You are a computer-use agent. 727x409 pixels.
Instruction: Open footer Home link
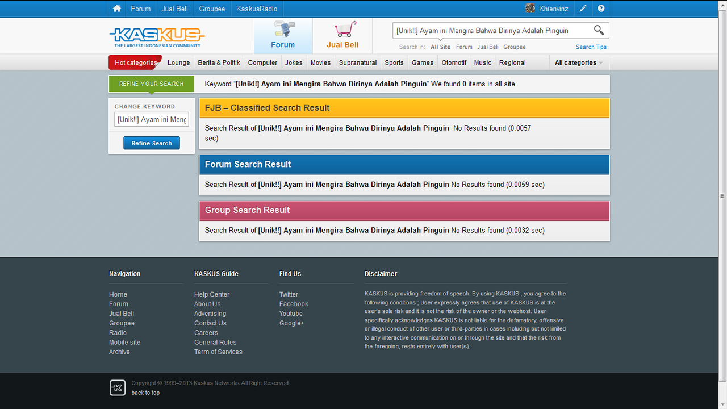(118, 294)
